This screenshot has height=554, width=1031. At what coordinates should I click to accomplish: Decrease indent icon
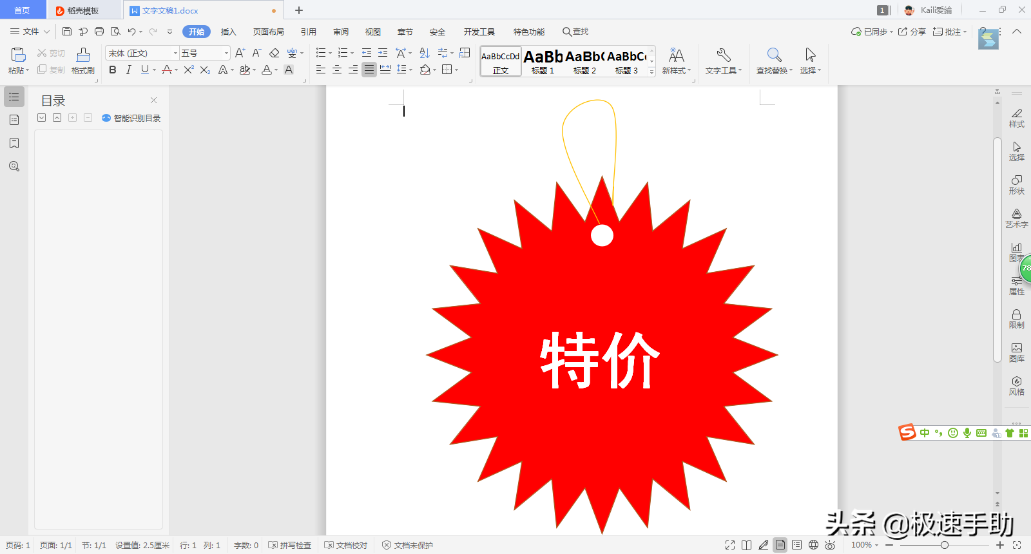(x=367, y=53)
